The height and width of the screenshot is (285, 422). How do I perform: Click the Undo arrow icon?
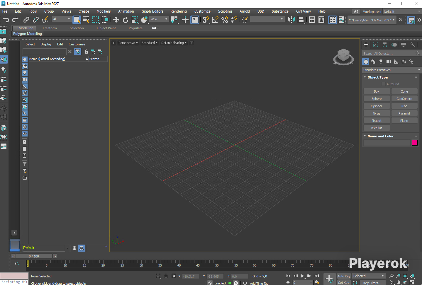click(x=6, y=20)
